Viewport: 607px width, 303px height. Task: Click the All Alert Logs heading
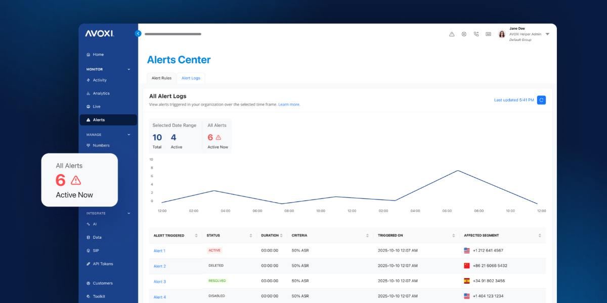tap(167, 96)
